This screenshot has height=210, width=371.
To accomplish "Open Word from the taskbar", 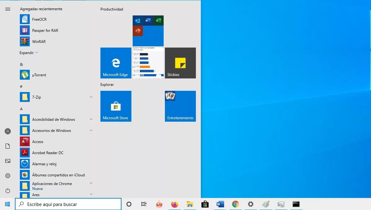I will tap(220, 204).
